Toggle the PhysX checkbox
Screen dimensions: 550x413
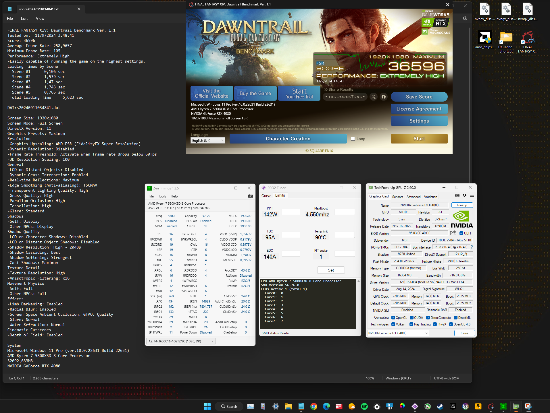coord(435,324)
